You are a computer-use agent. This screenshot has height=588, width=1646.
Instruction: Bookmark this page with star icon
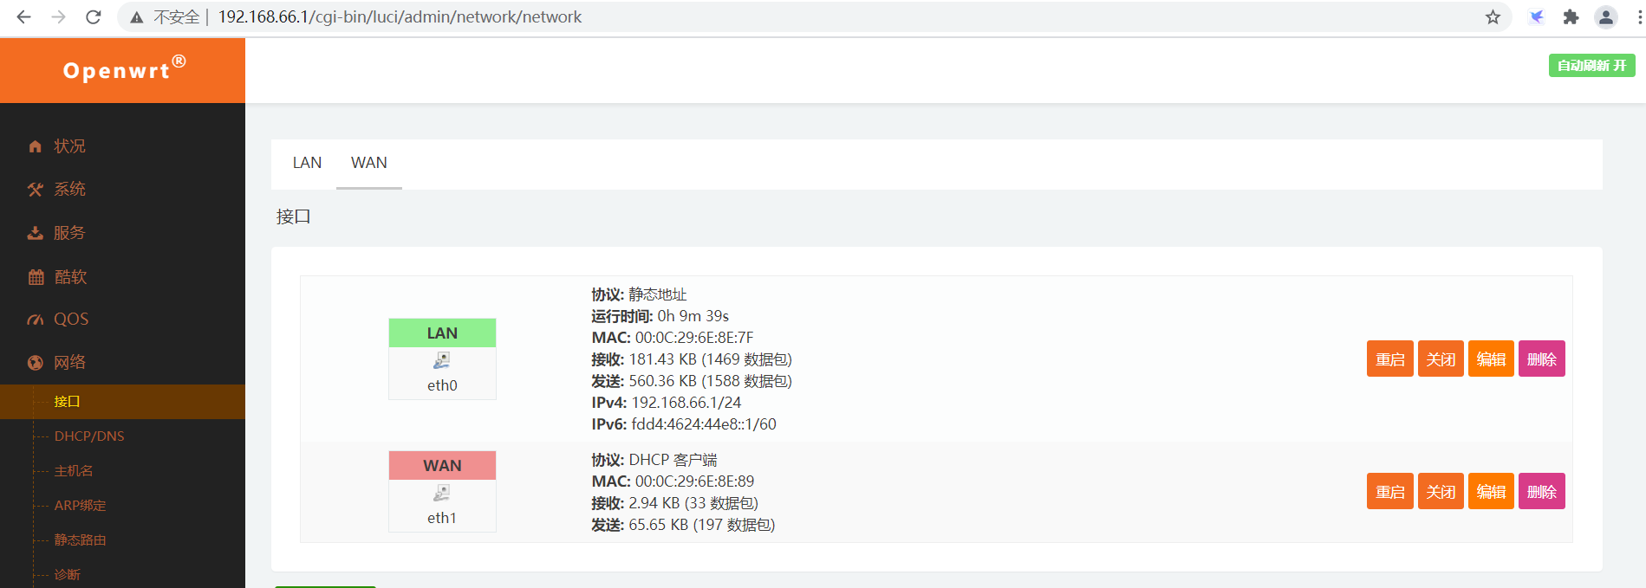point(1493,17)
